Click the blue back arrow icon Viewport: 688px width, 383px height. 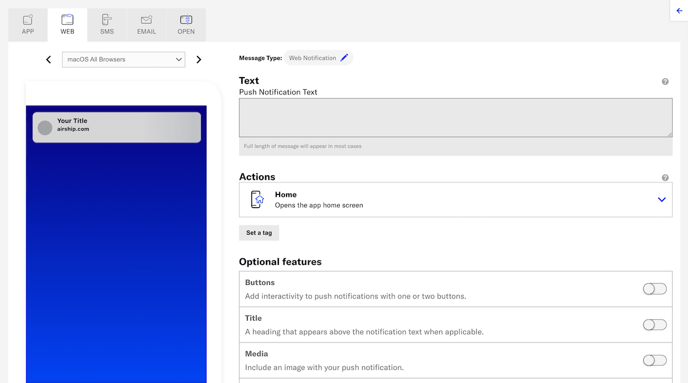[679, 11]
